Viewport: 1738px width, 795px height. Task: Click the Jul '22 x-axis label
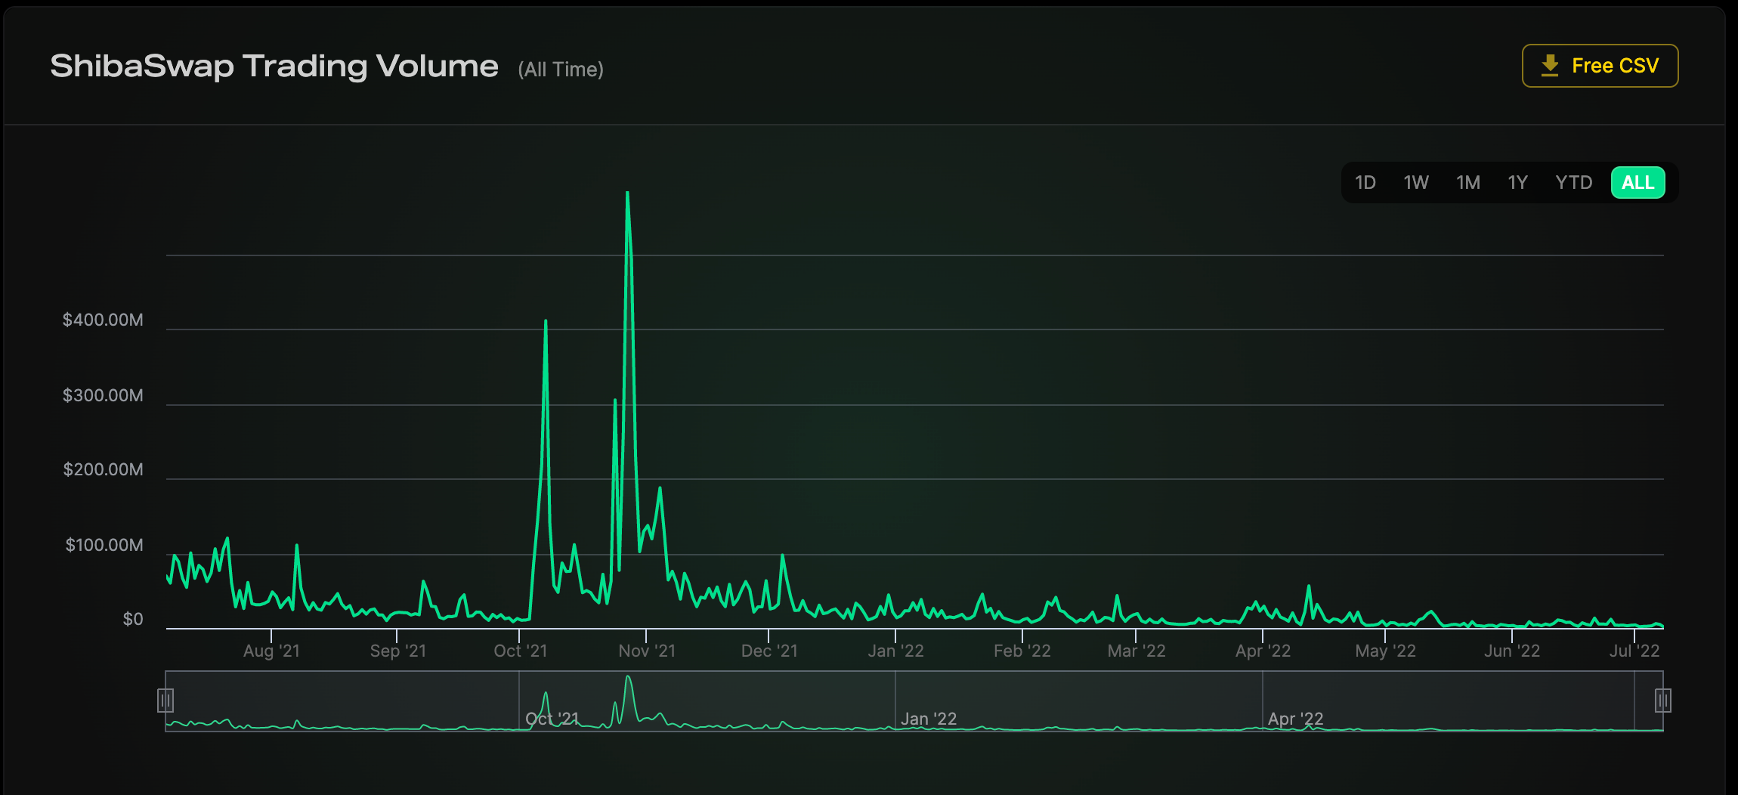1634,651
